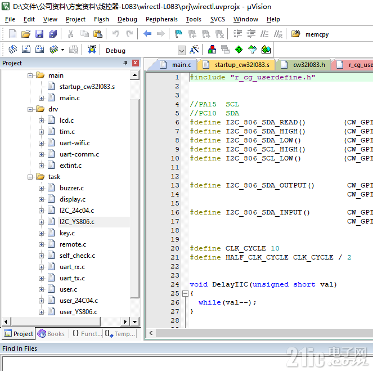Switch to the startup_cw32l083.s editor tab
The width and height of the screenshot is (373, 371).
(x=237, y=65)
